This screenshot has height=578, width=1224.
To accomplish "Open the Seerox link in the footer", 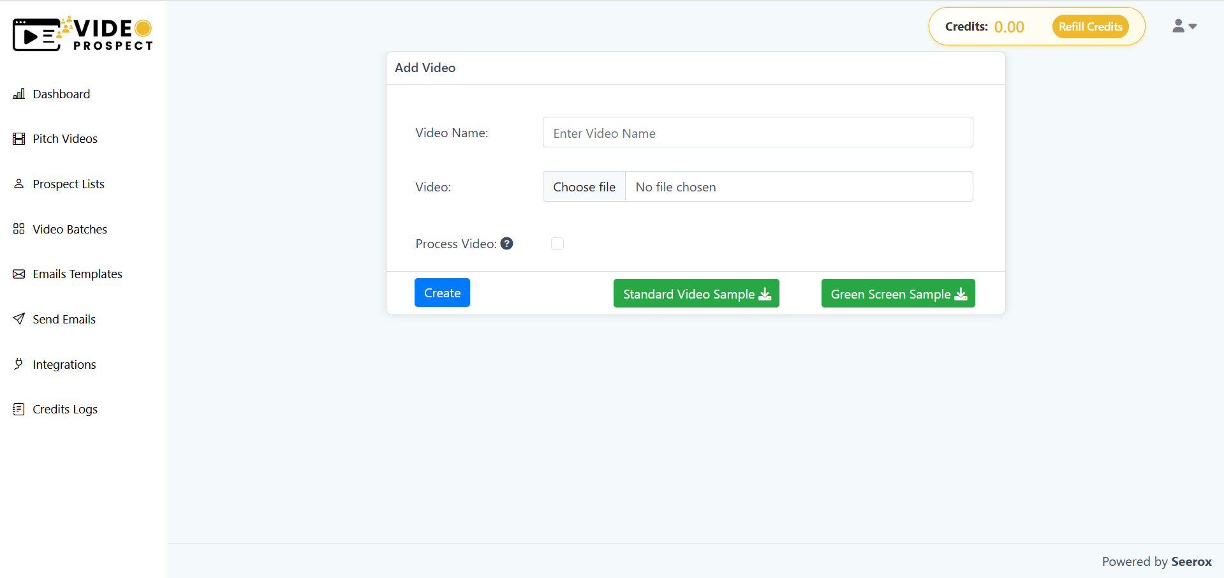I will pyautogui.click(x=1191, y=562).
